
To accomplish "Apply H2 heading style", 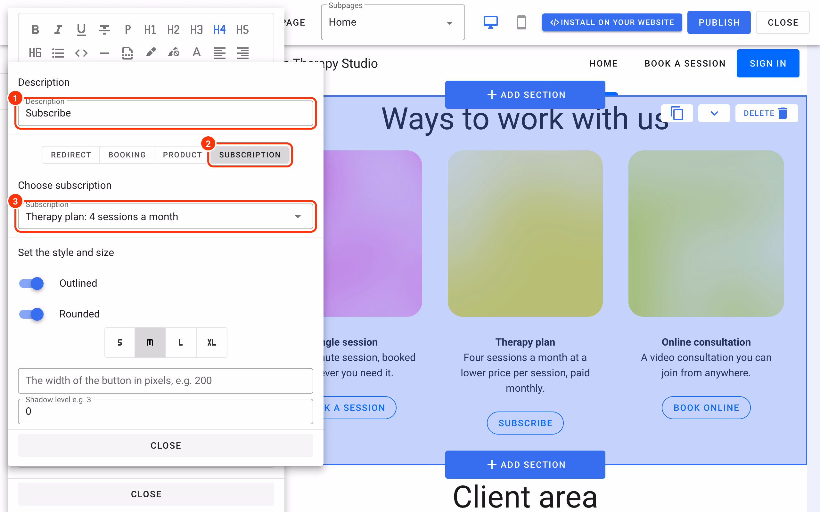I will point(173,30).
